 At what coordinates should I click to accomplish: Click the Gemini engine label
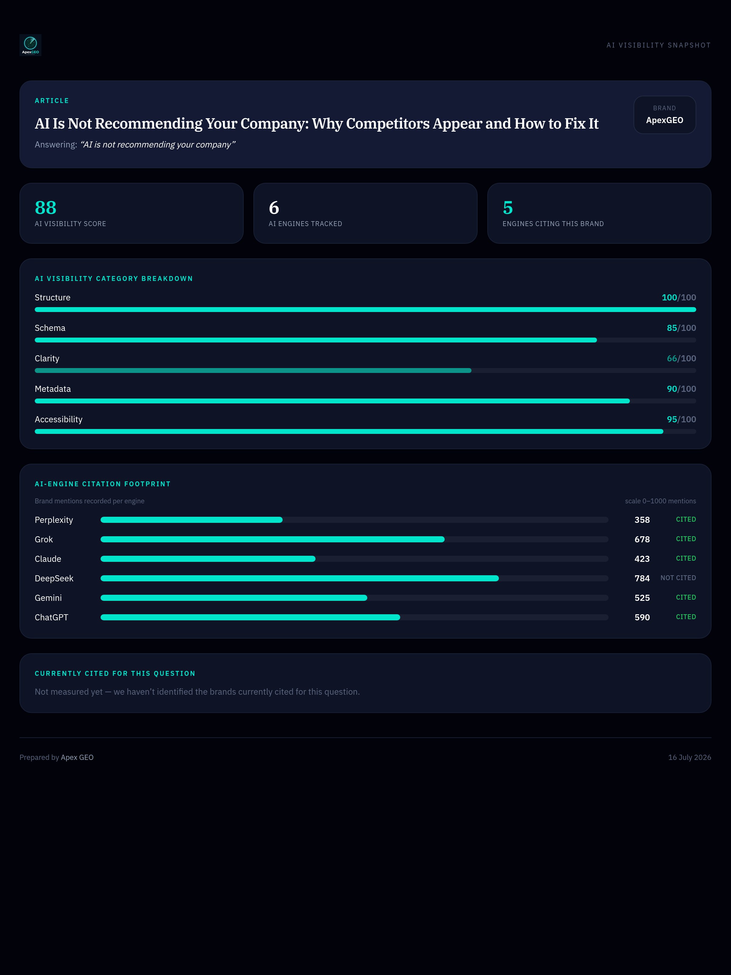[x=48, y=598]
